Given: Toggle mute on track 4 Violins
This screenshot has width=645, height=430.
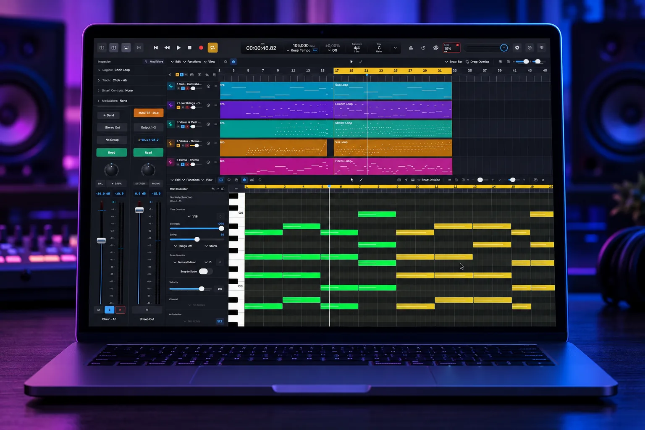Looking at the screenshot, I should pyautogui.click(x=178, y=146).
